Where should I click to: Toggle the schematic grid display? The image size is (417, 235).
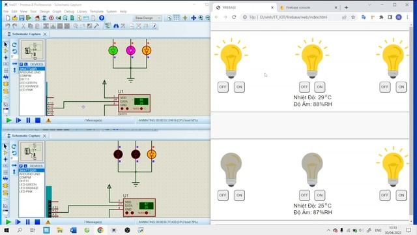pos(177,18)
